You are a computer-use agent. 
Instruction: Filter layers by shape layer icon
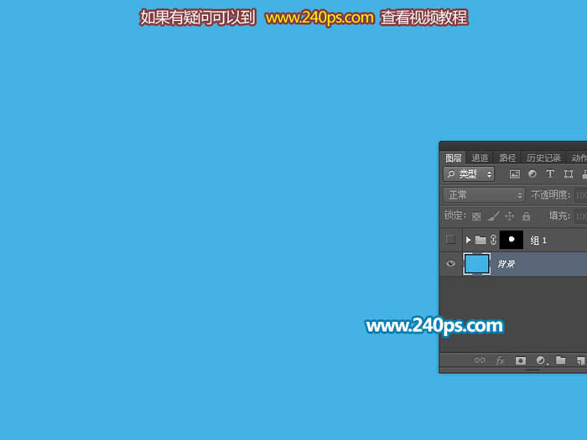(569, 174)
